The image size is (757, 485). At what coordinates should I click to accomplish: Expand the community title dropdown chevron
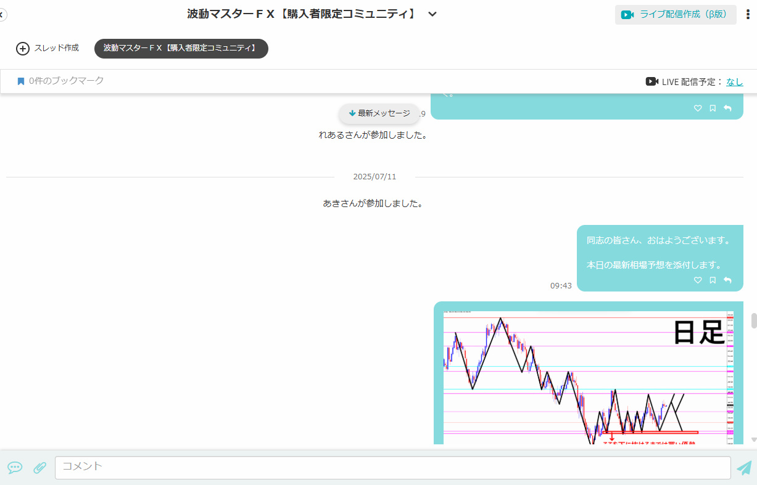tap(432, 14)
